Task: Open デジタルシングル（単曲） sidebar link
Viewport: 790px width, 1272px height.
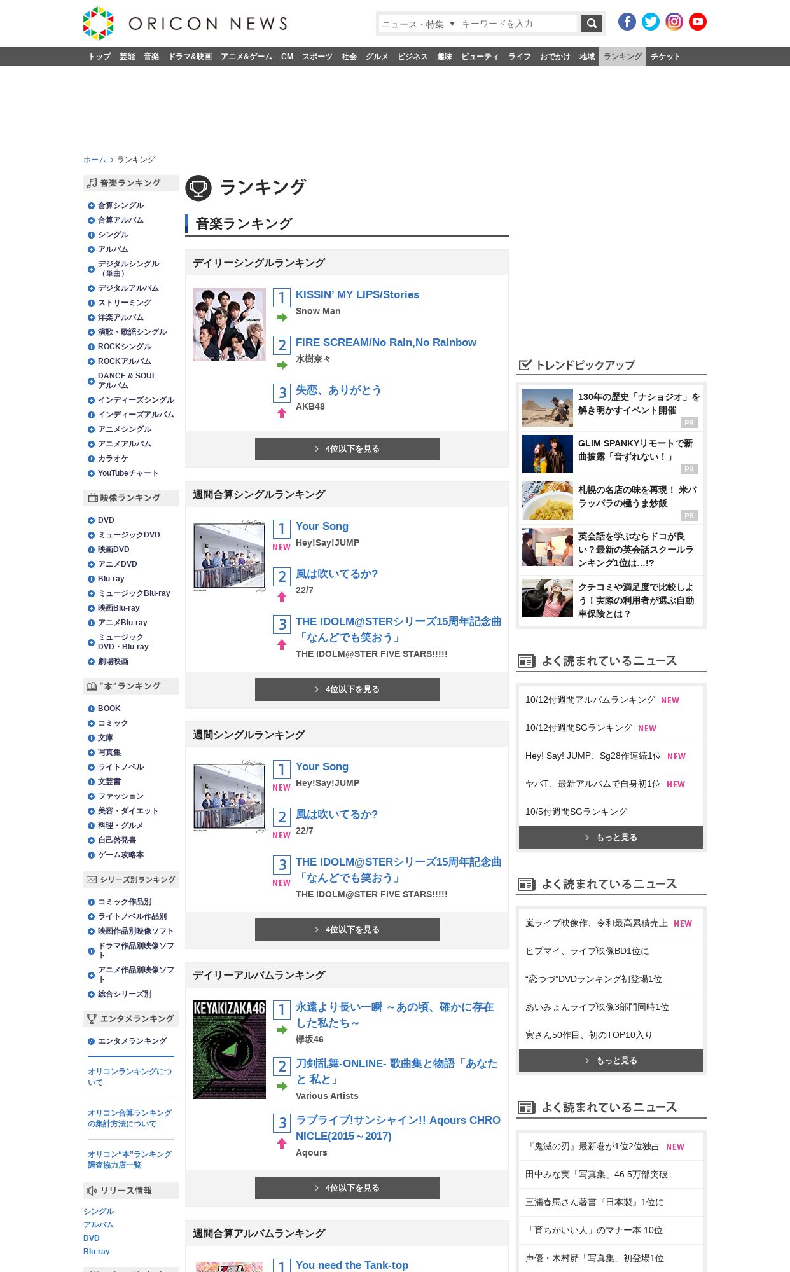Action: pos(128,268)
